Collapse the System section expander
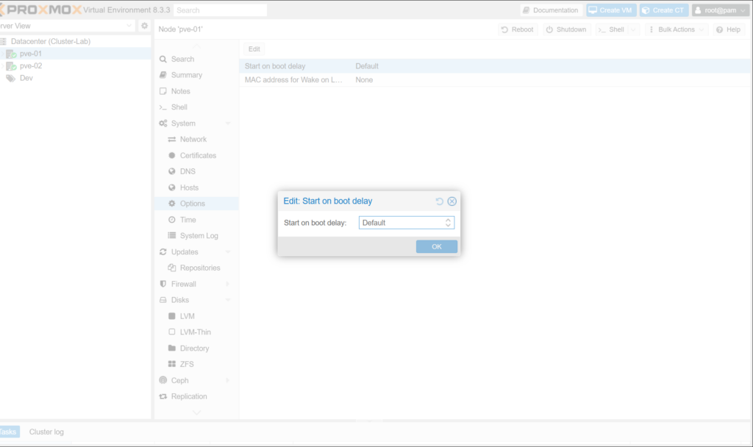 (228, 124)
